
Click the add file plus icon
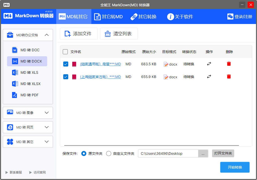pyautogui.click(x=68, y=34)
